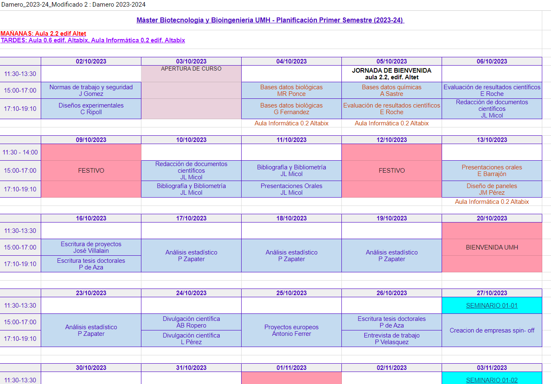Open the SEMINARIO 01-01 link
This screenshot has width=551, height=384.
click(492, 306)
